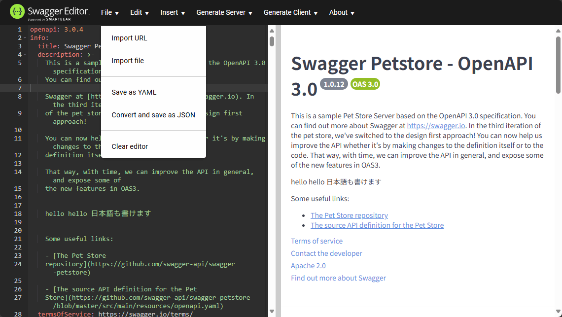The image size is (562, 317).
Task: Select Convert and save as JSON
Action: pos(153,114)
